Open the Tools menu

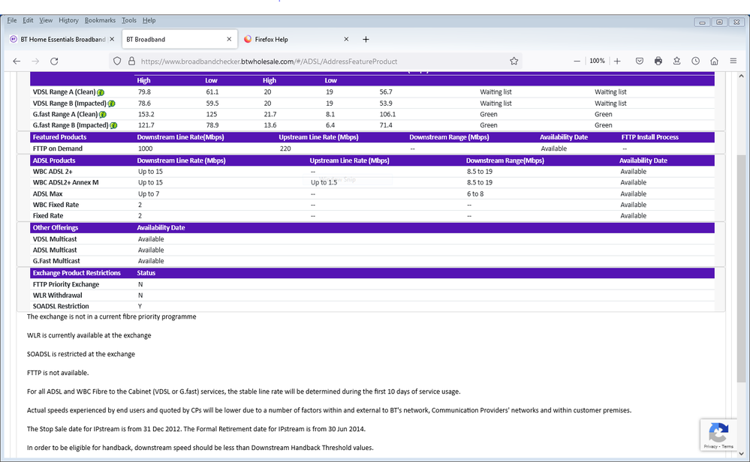tap(129, 20)
